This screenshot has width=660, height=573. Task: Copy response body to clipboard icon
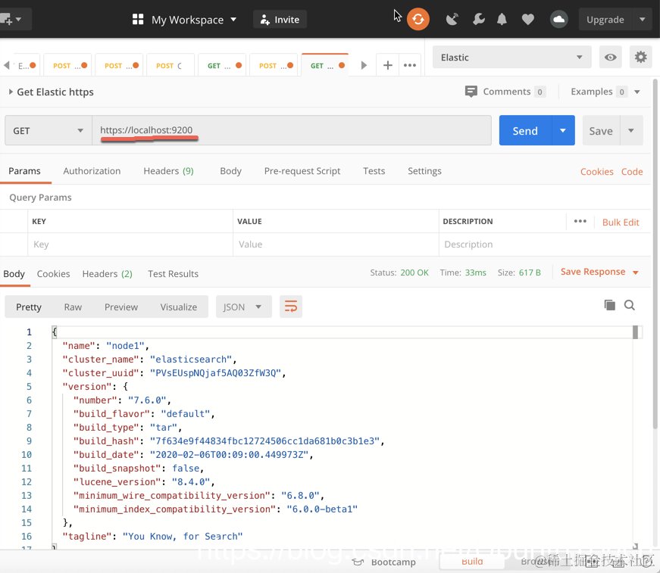coord(609,305)
